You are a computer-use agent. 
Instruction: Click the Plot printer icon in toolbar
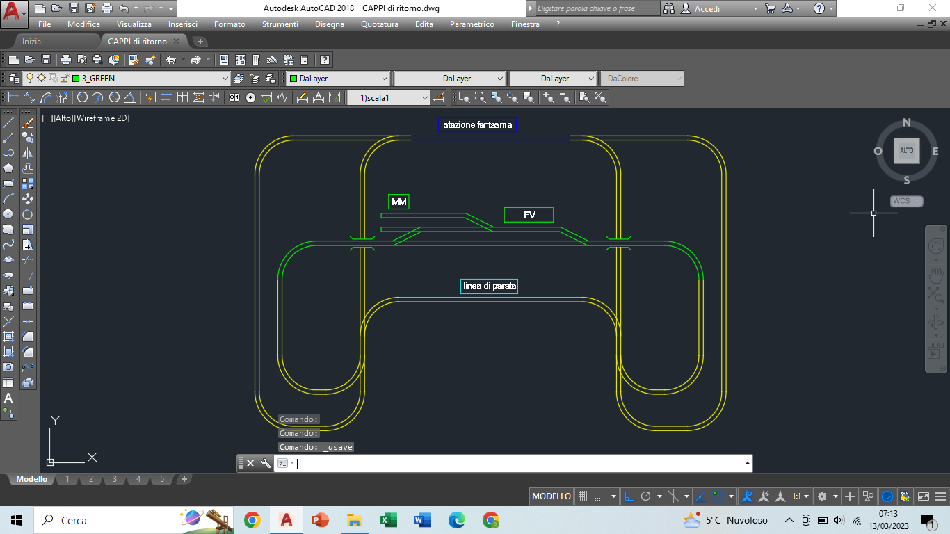pyautogui.click(x=65, y=60)
